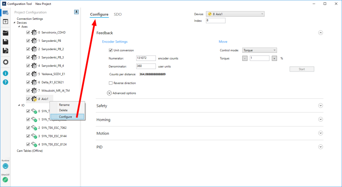Image resolution: width=342 pixels, height=187 pixels.
Task: Open the Control mode dropdown
Action: 260,50
